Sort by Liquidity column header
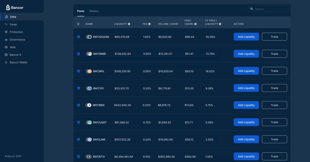The image size is (310, 162). (121, 24)
